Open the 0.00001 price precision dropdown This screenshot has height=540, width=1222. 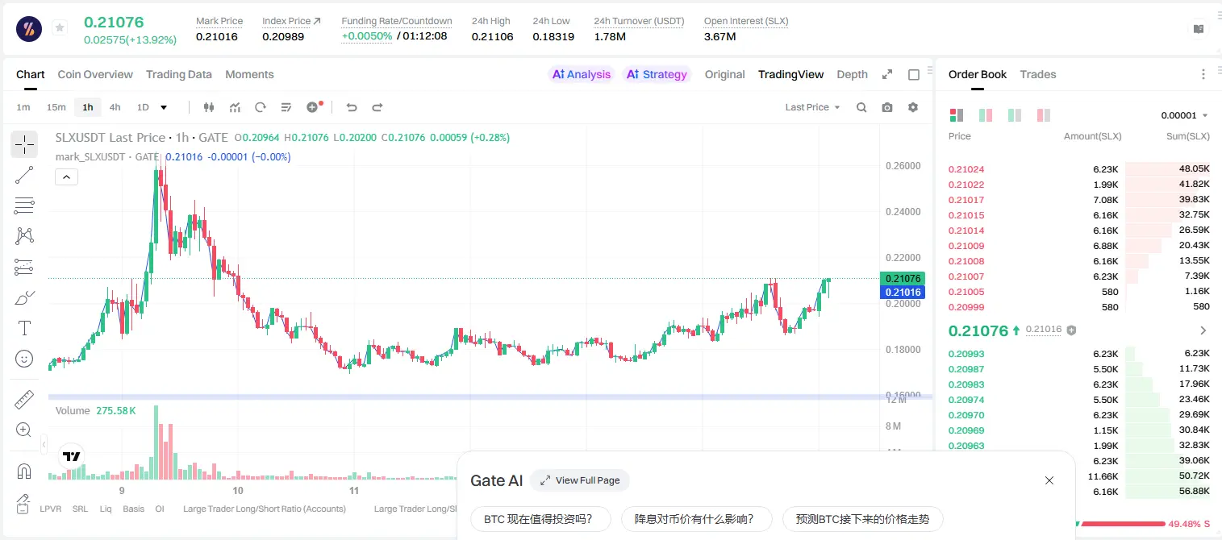tap(1184, 115)
